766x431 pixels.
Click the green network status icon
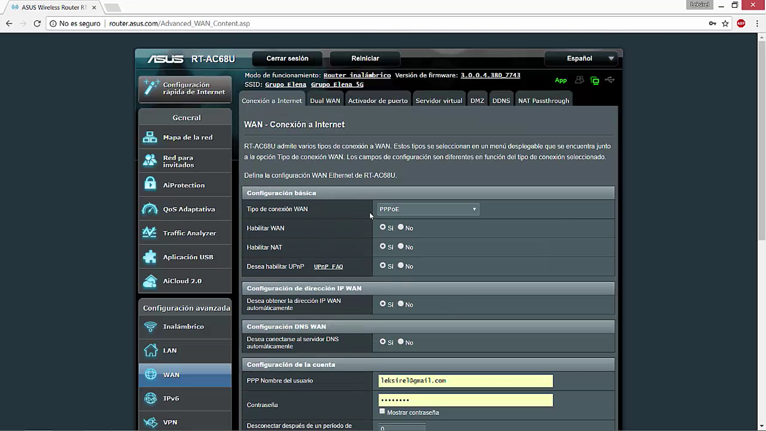pyautogui.click(x=594, y=80)
